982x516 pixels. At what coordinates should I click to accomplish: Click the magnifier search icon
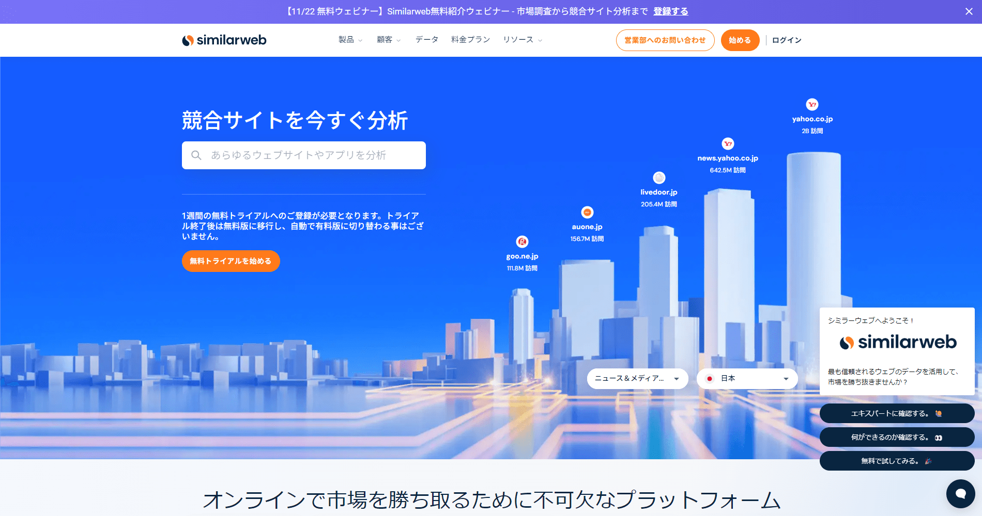[196, 155]
